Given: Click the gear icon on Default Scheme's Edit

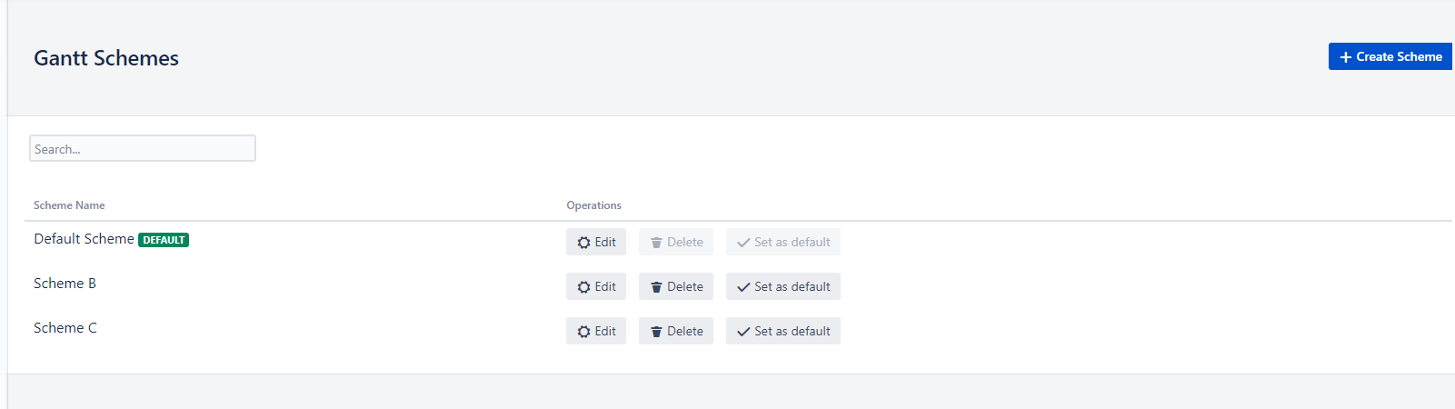Looking at the screenshot, I should (583, 243).
